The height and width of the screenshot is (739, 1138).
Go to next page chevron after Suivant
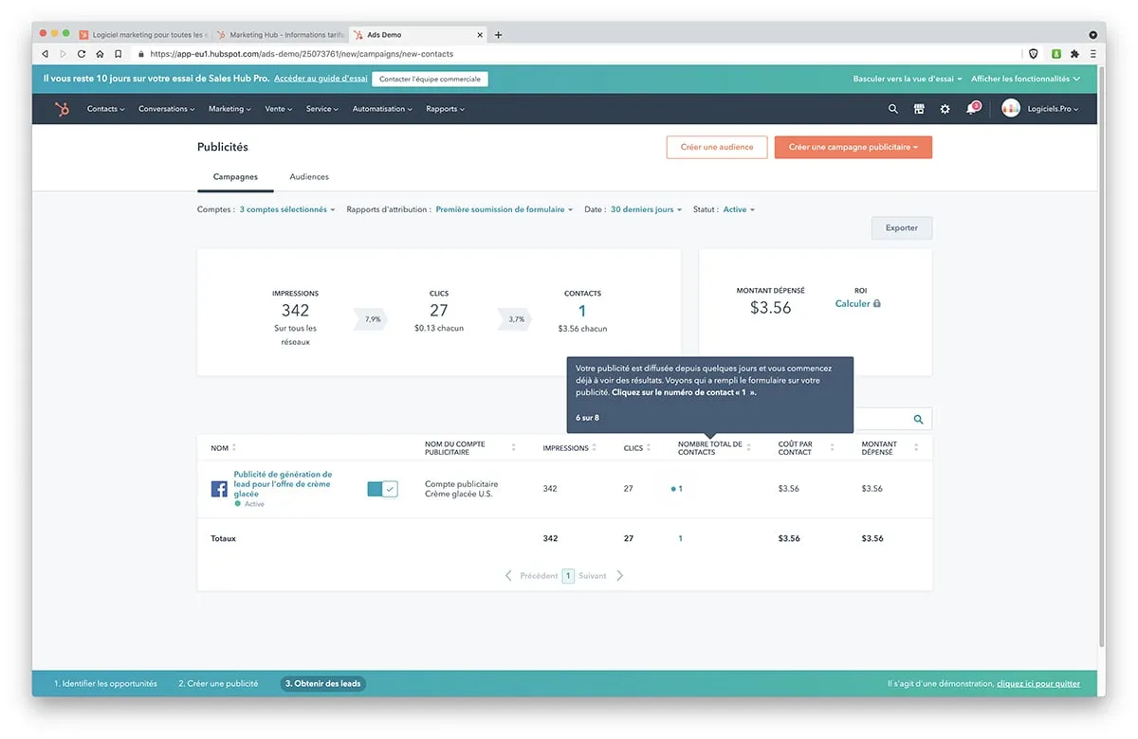(x=620, y=575)
